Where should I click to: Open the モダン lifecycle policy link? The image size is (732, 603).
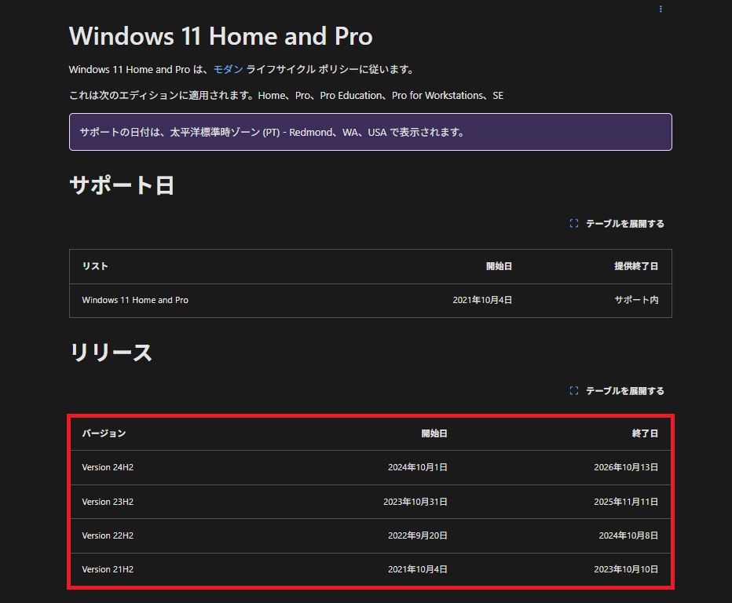pyautogui.click(x=228, y=69)
